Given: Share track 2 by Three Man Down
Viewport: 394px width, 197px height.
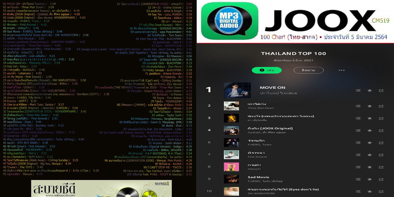Looking at the screenshot, I should (x=381, y=106).
